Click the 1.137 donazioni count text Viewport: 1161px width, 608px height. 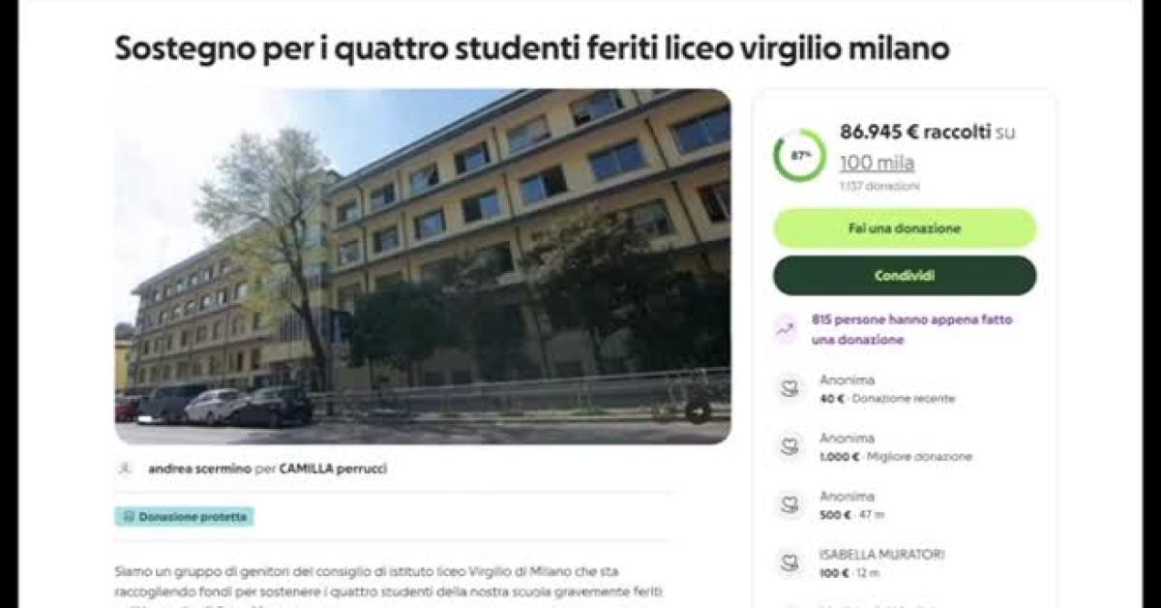pyautogui.click(x=879, y=186)
